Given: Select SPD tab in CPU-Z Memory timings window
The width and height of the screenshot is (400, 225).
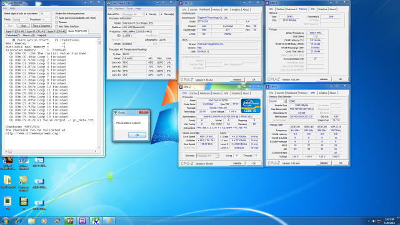Looking at the screenshot, I should click(312, 9).
